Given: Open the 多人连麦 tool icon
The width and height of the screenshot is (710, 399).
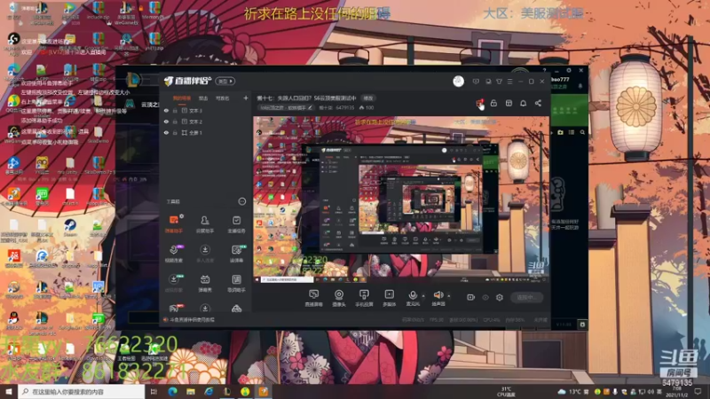Looking at the screenshot, I should [x=205, y=254].
